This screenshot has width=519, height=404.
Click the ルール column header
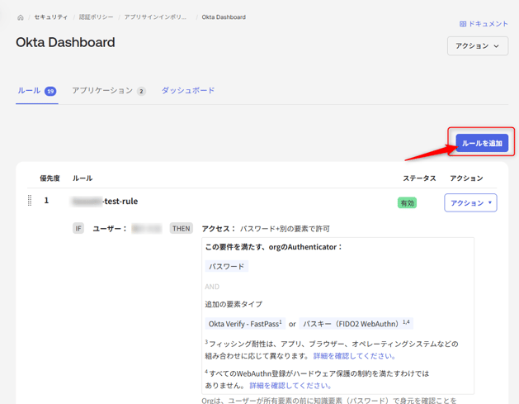click(83, 178)
